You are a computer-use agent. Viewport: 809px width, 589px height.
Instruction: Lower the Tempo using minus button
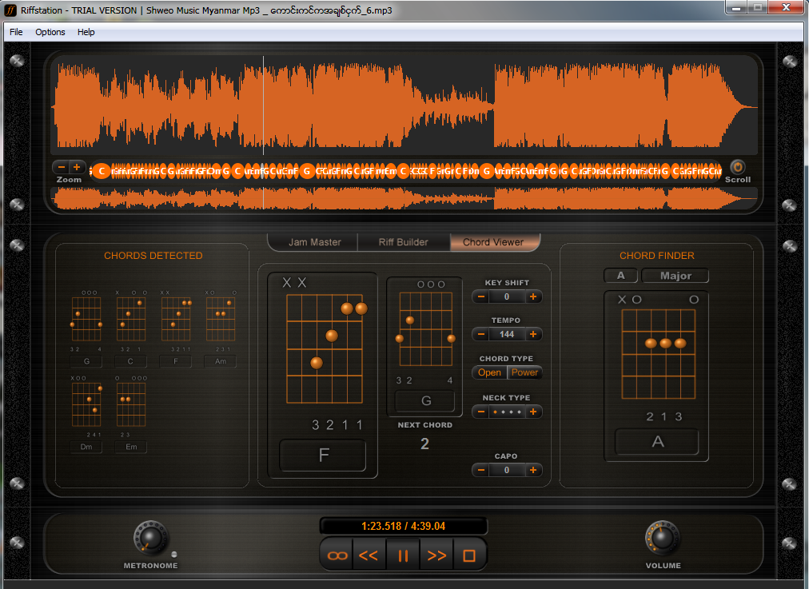coord(481,334)
